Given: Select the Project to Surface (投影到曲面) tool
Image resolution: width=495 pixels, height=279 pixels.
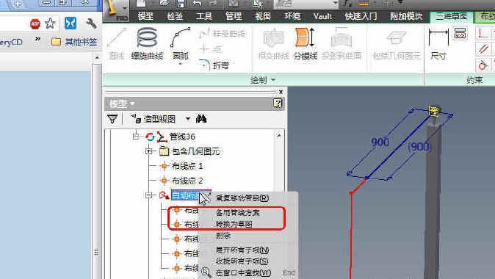Looking at the screenshot, I should pos(342,43).
